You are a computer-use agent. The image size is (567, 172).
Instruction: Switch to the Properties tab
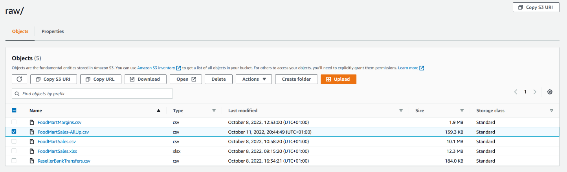[x=53, y=31]
